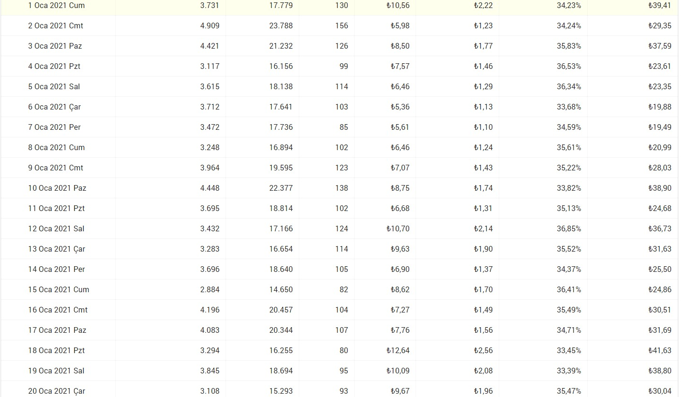This screenshot has width=686, height=397.
Task: Click the ₺10,70 value for 12 Oca
Action: pos(398,228)
